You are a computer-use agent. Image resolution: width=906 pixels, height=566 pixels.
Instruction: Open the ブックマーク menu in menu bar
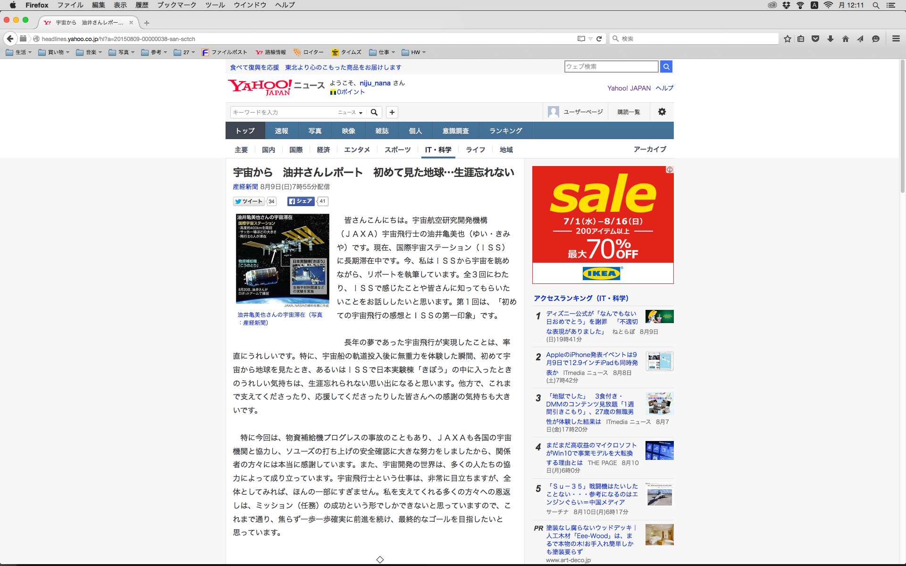pyautogui.click(x=176, y=5)
